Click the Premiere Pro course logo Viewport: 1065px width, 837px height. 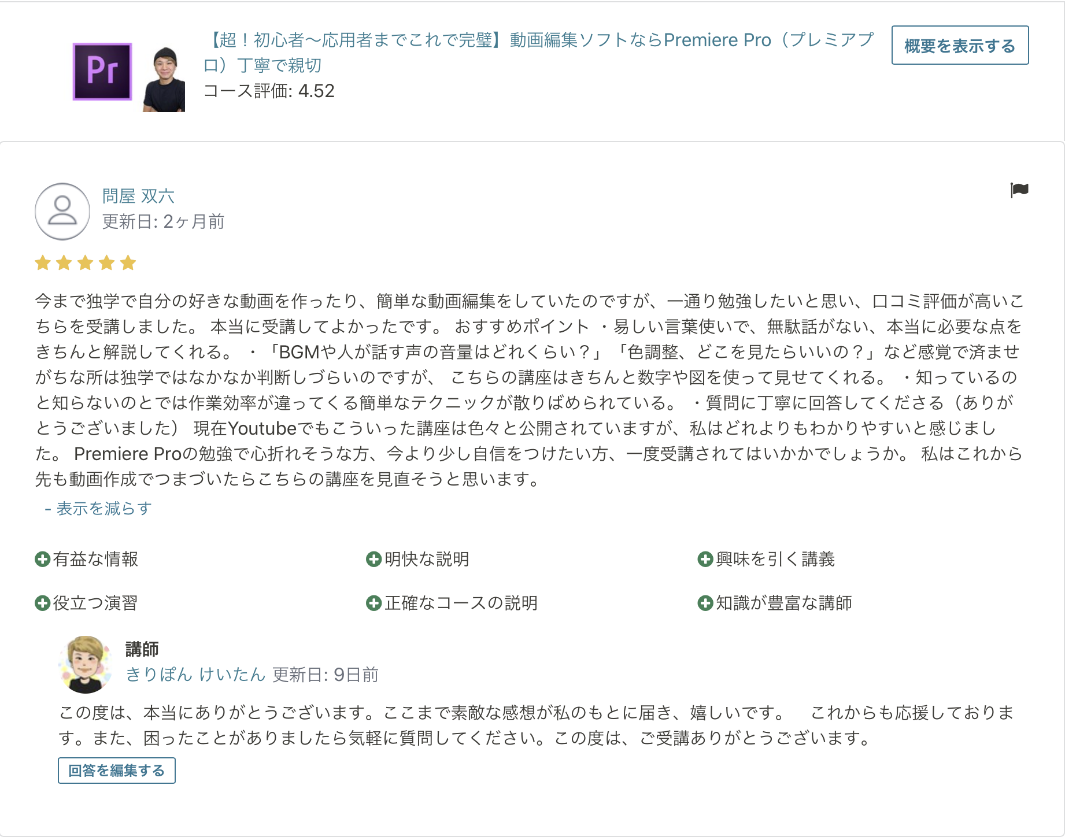tap(102, 72)
